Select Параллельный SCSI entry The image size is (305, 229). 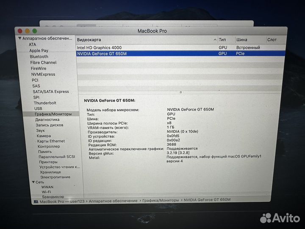tap(57, 156)
